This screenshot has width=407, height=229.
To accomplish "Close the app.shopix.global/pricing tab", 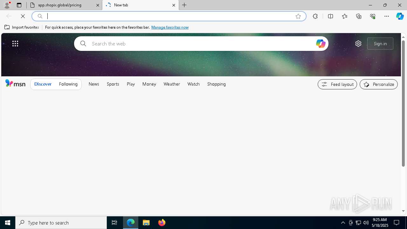I will pyautogui.click(x=98, y=5).
